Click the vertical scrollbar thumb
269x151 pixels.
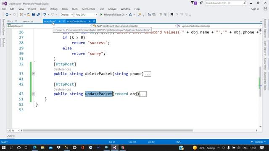(x=261, y=81)
